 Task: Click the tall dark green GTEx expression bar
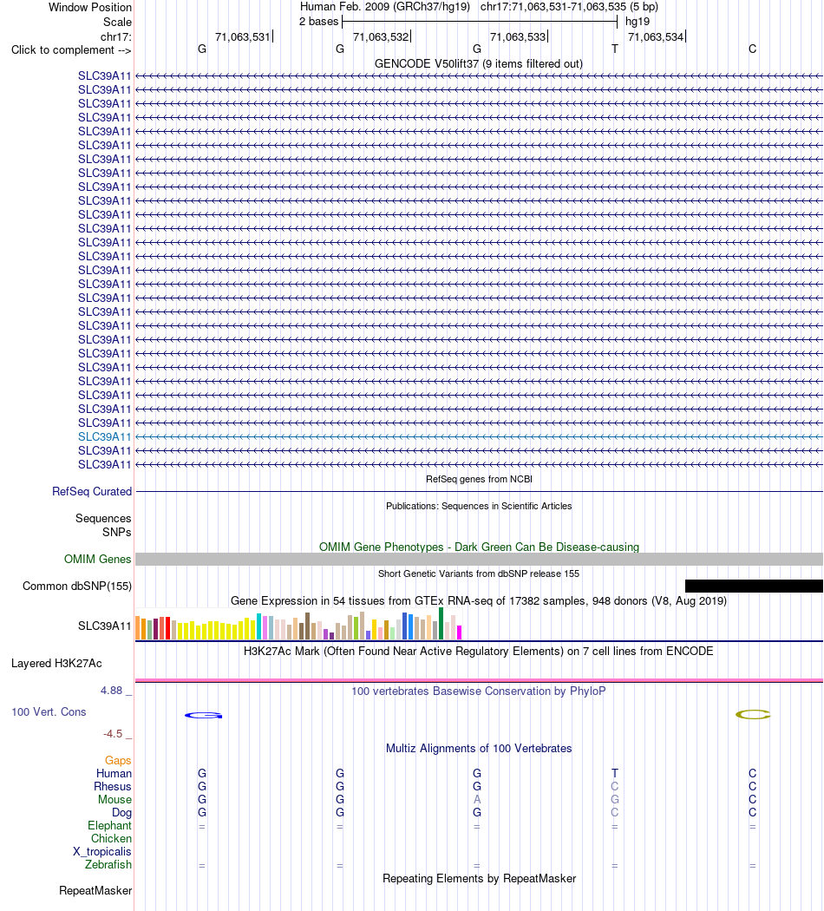coord(441,624)
